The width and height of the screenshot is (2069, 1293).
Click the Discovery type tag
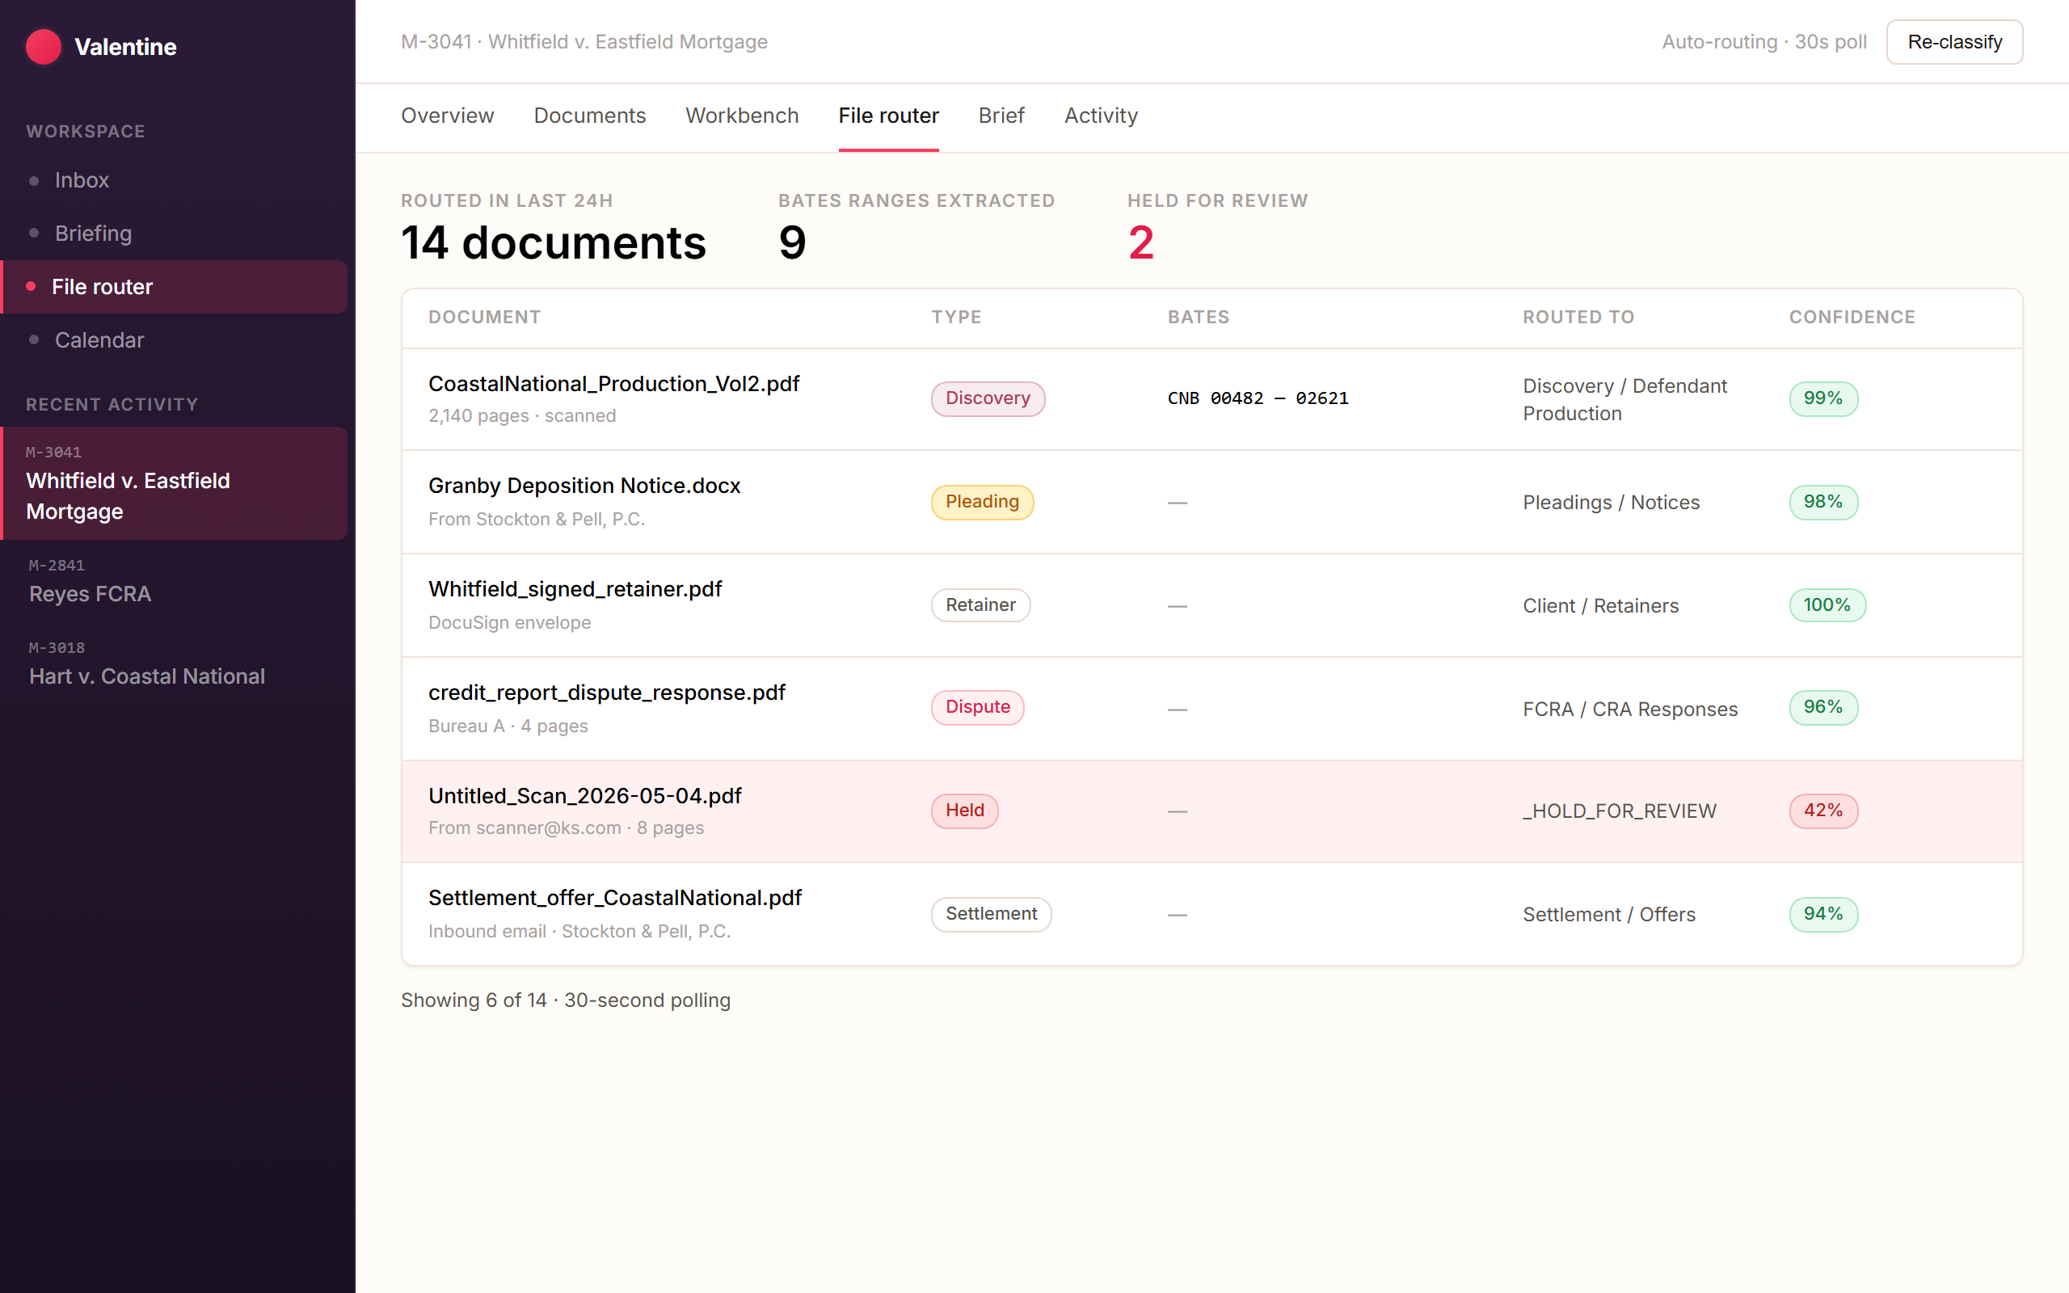tap(988, 398)
